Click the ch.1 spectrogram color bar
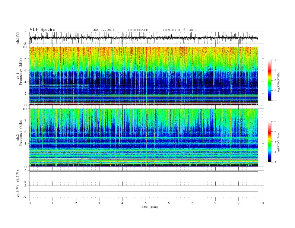 270,80
